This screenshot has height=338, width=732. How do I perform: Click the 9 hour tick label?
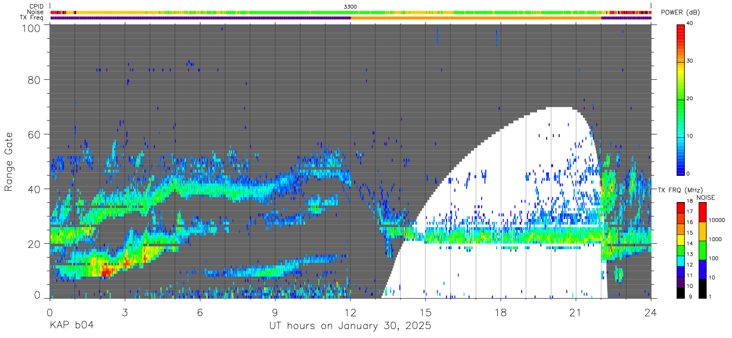click(x=275, y=312)
